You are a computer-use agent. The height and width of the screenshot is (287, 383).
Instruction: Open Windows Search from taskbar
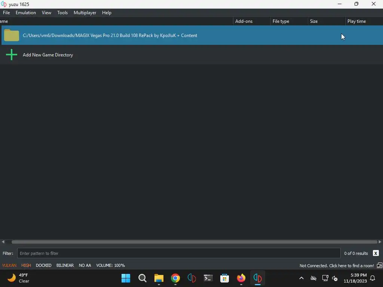tap(143, 278)
